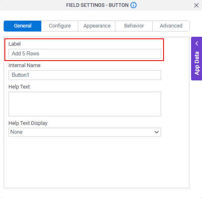
Task: Click the Help Text Display caption
Action: (28, 123)
